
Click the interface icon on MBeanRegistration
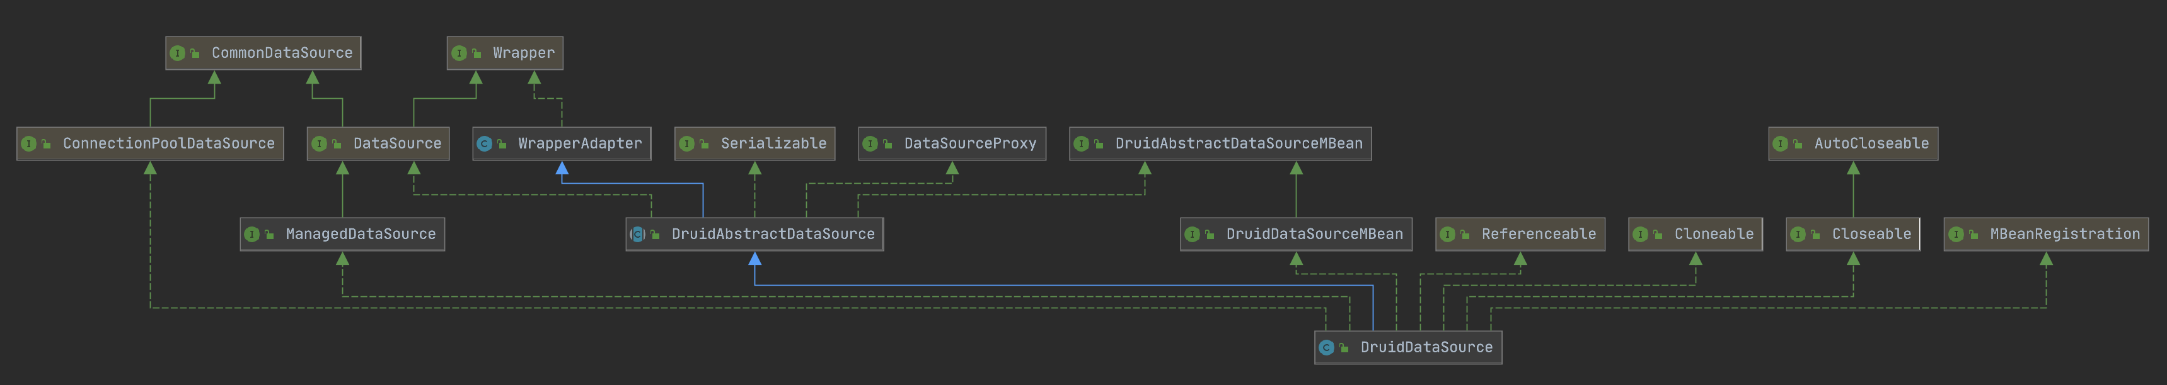point(1956,234)
